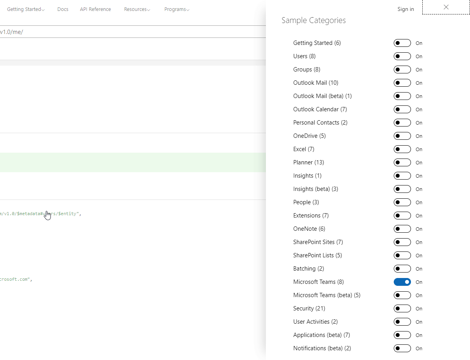Enable SharePoint Sites (7) samples

(402, 242)
